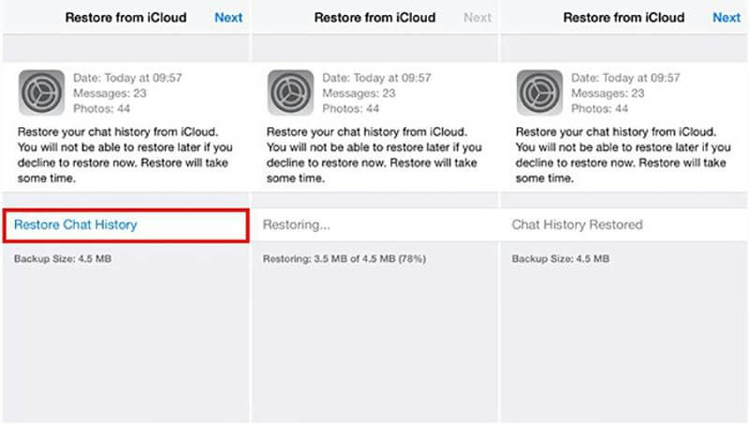Tap Next in the first Restore screen
Image resolution: width=749 pixels, height=424 pixels.
click(x=228, y=18)
